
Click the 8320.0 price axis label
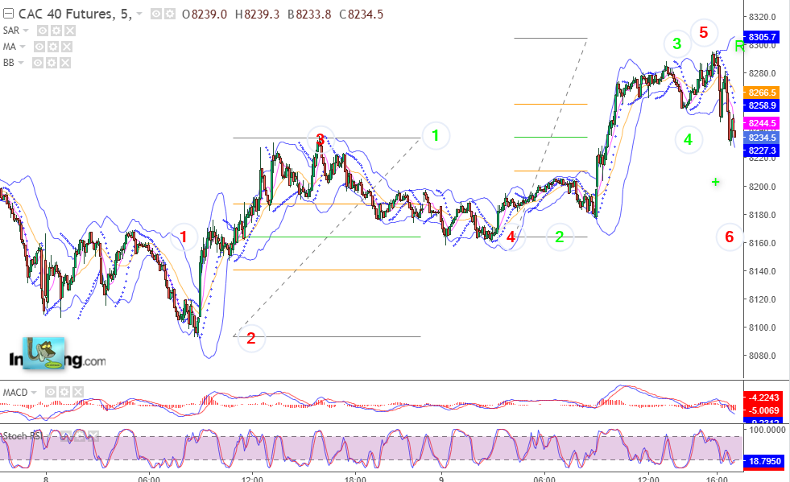click(x=763, y=17)
